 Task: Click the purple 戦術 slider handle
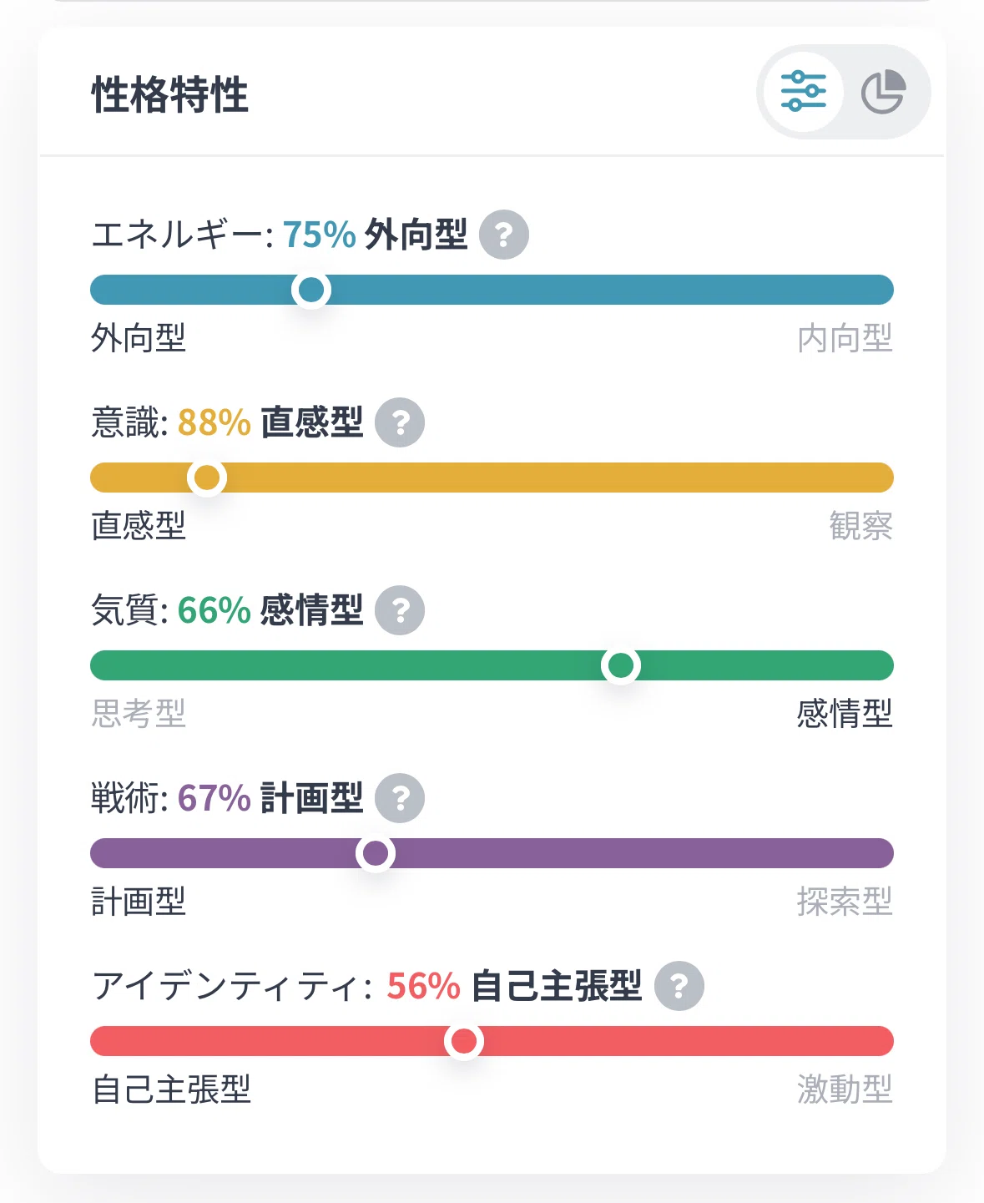(x=376, y=853)
